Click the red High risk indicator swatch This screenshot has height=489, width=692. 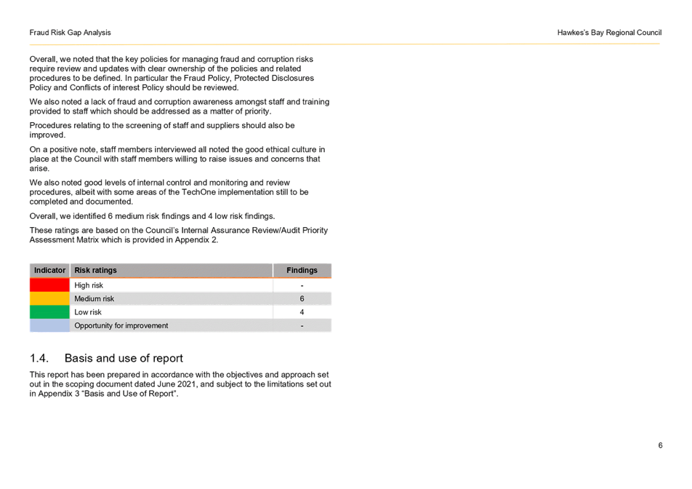[x=49, y=285]
